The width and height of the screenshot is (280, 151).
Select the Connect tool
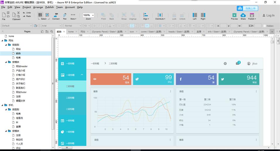click(56, 15)
